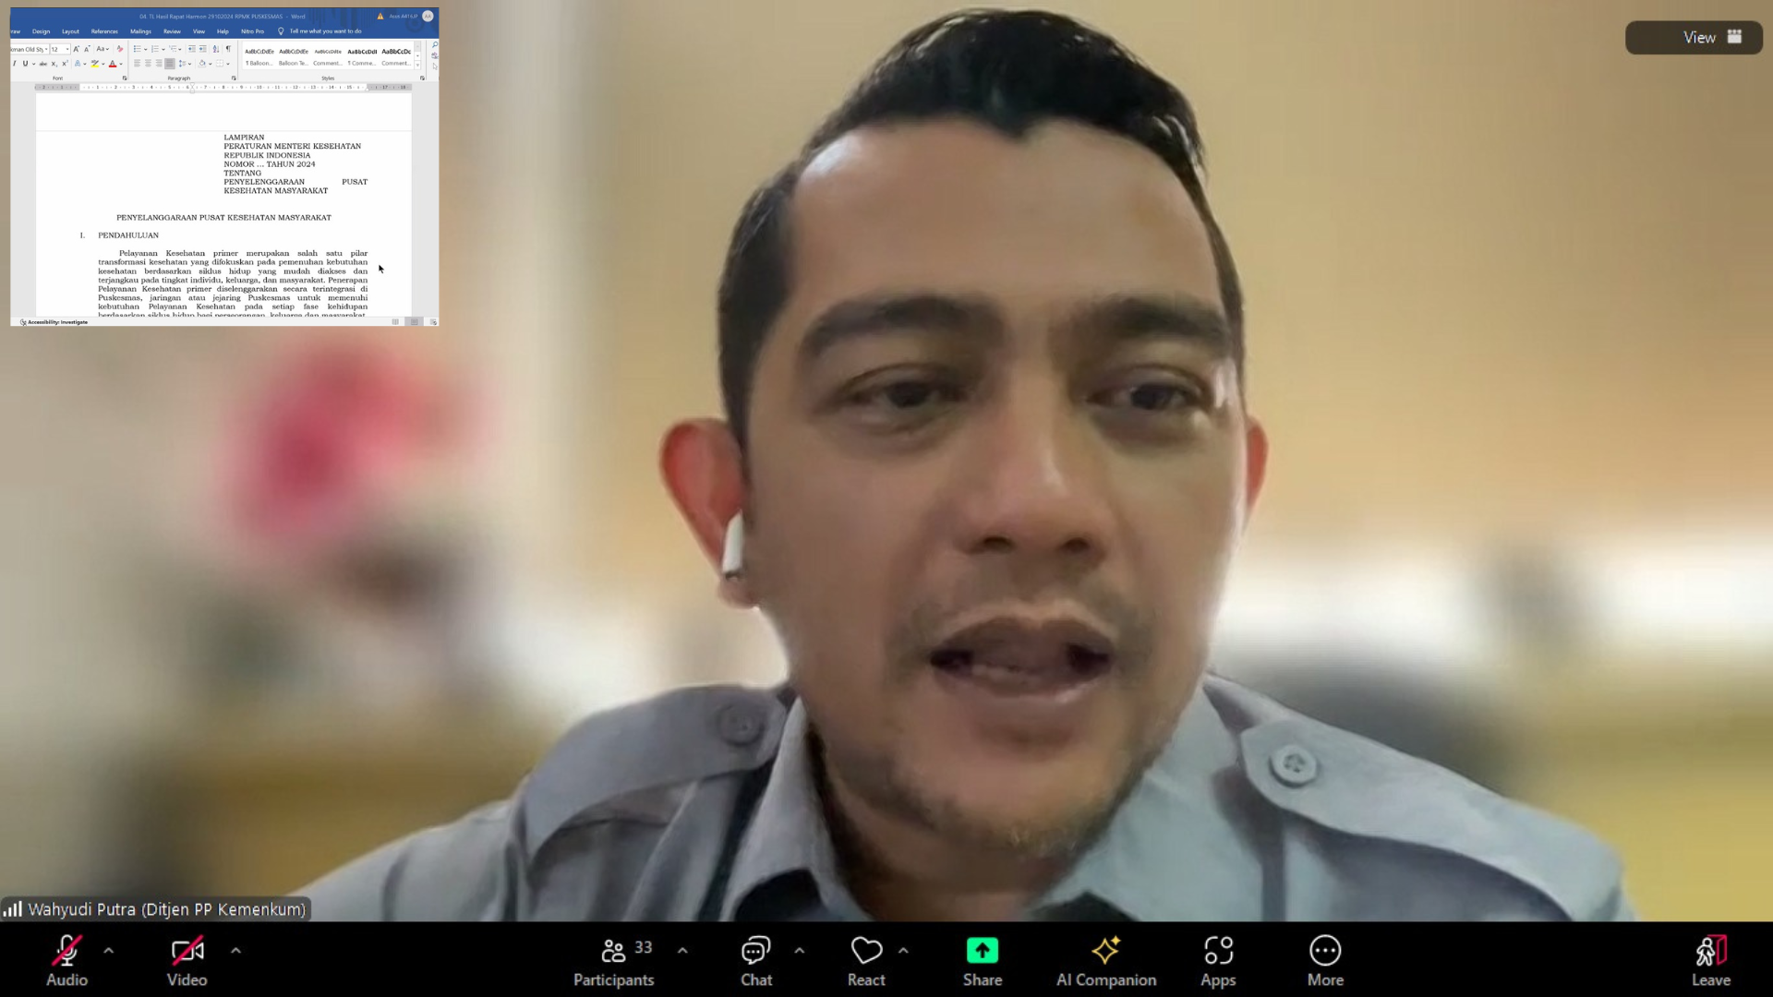Click the yellow text highlight icon in Word
The image size is (1773, 997).
[x=94, y=64]
